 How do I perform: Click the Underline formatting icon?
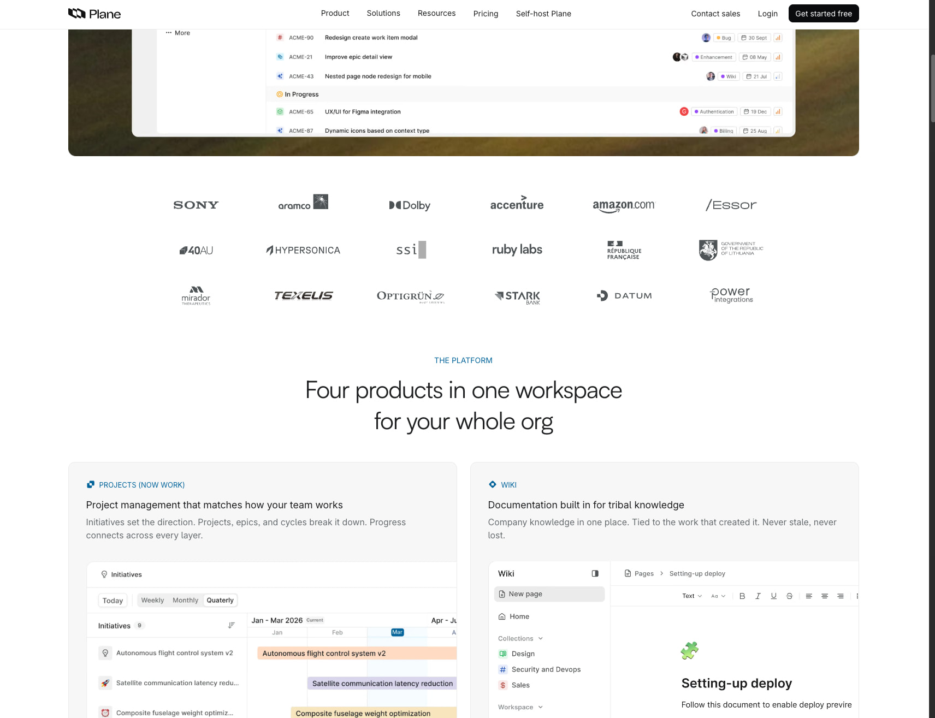tap(773, 596)
